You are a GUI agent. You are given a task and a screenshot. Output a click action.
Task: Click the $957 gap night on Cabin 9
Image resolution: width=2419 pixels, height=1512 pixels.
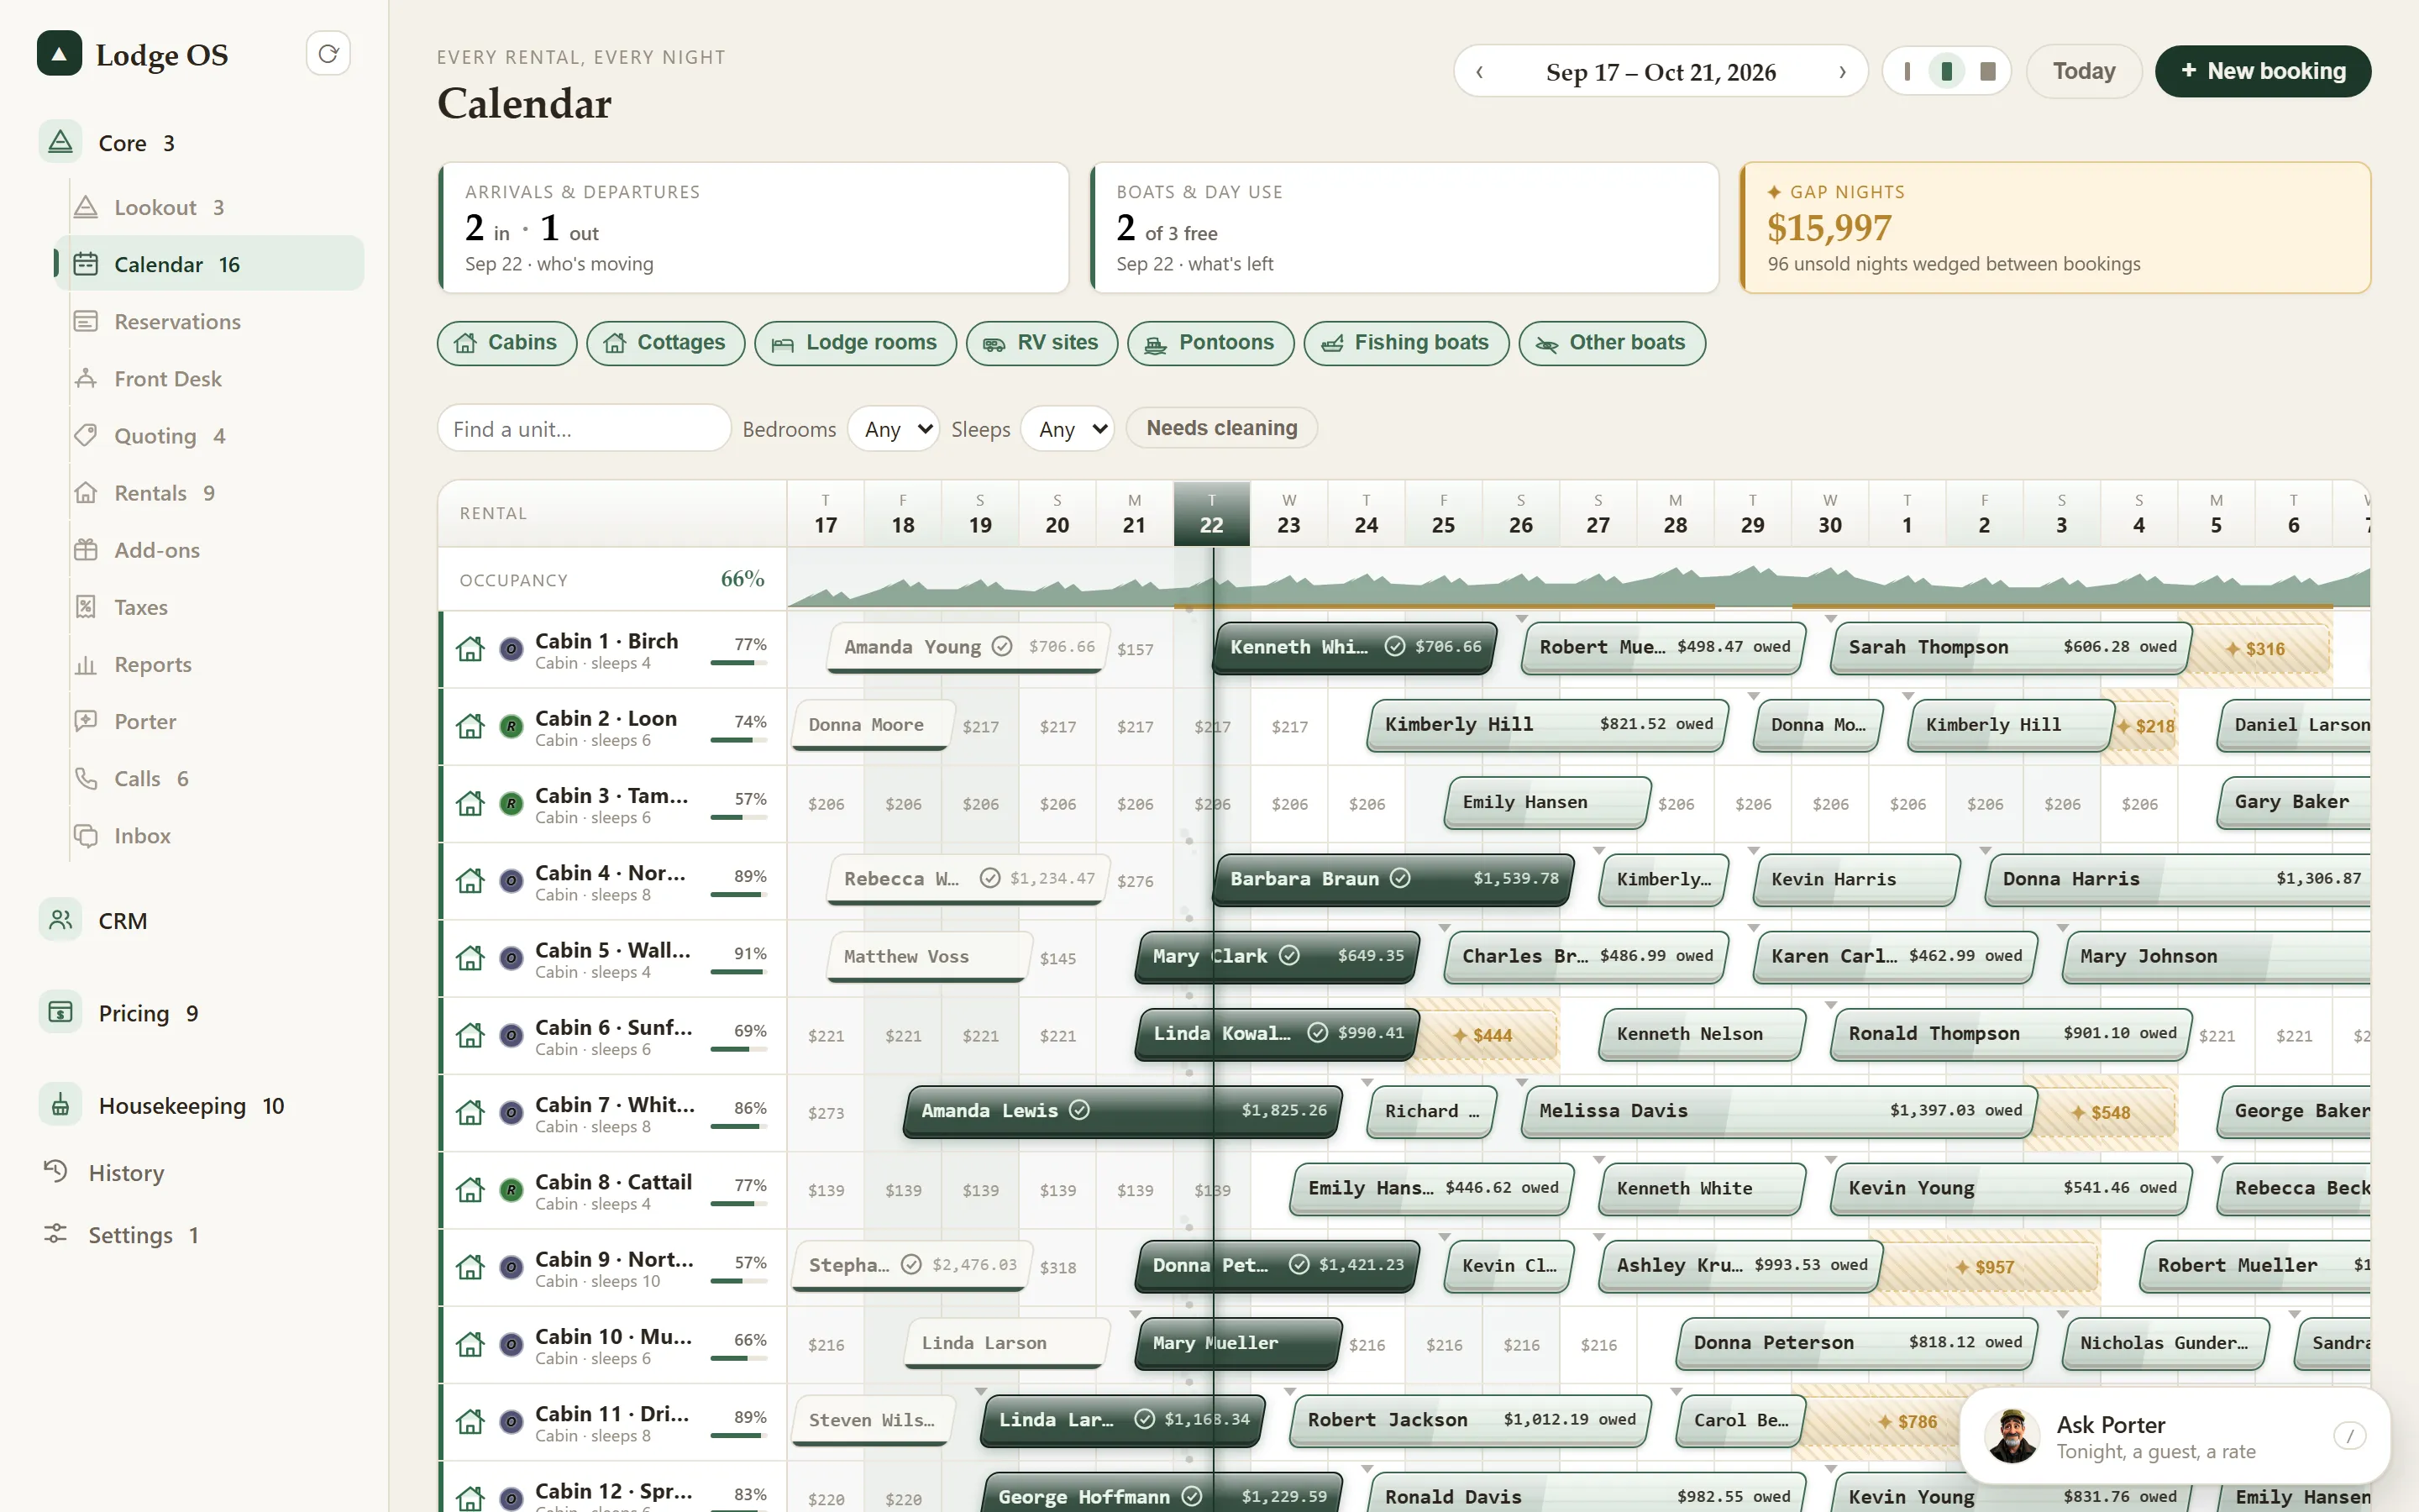click(1986, 1267)
